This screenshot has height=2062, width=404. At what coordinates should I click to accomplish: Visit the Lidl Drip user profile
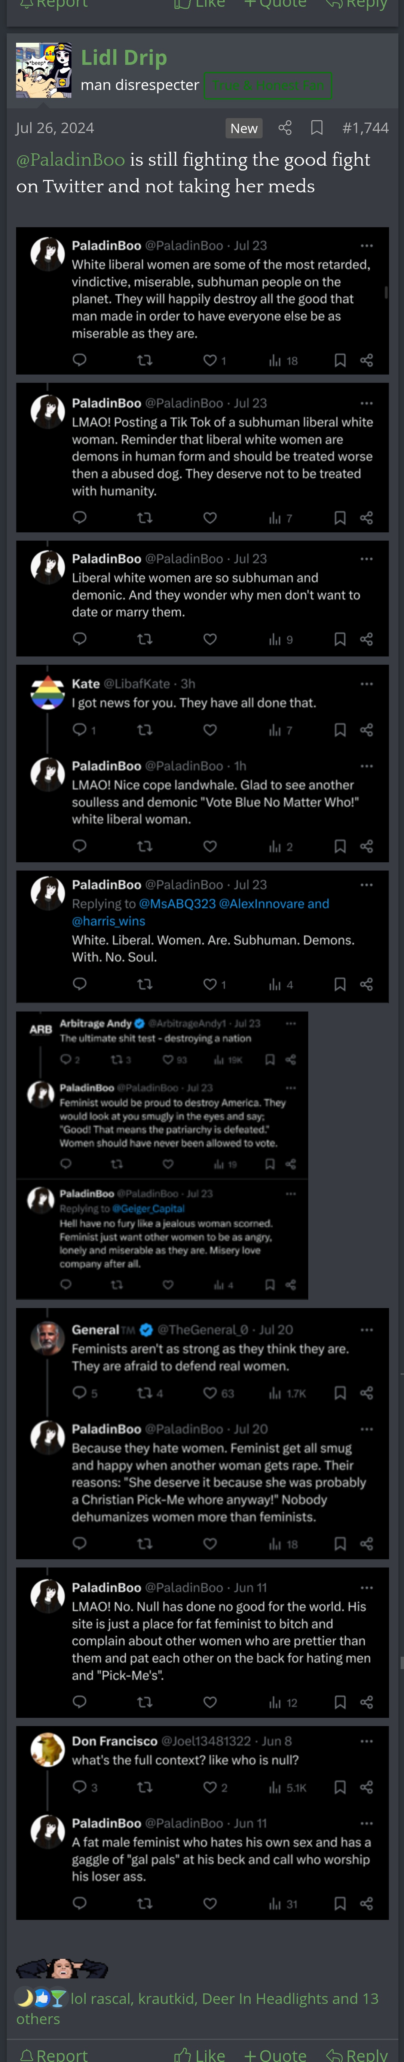[x=124, y=58]
